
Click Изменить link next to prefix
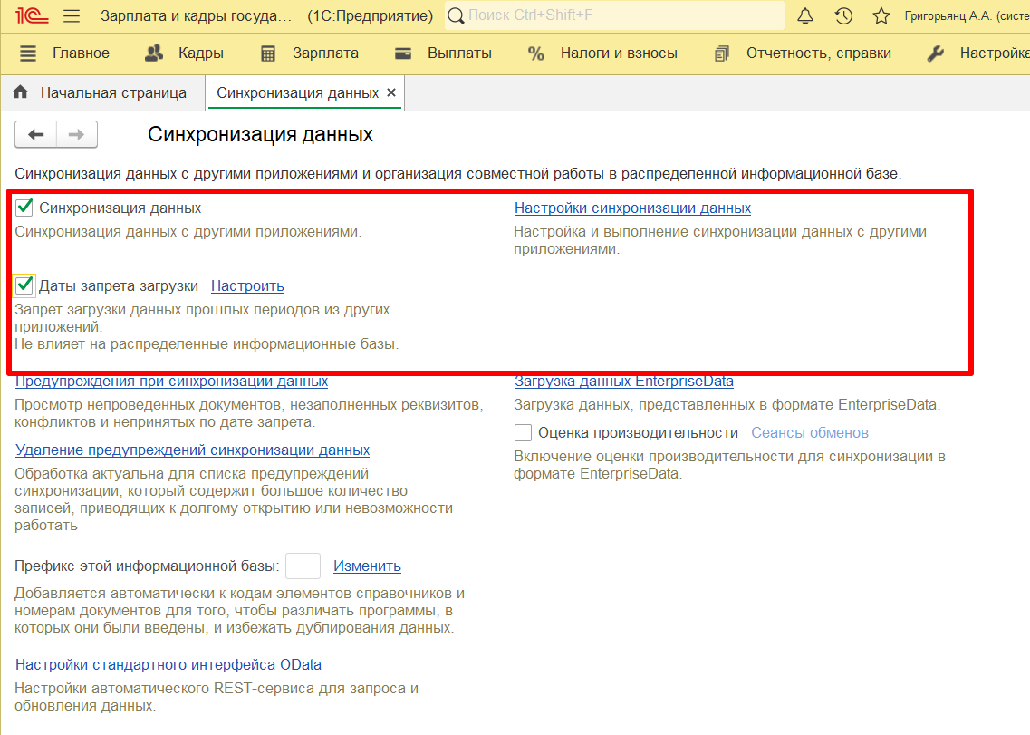367,566
